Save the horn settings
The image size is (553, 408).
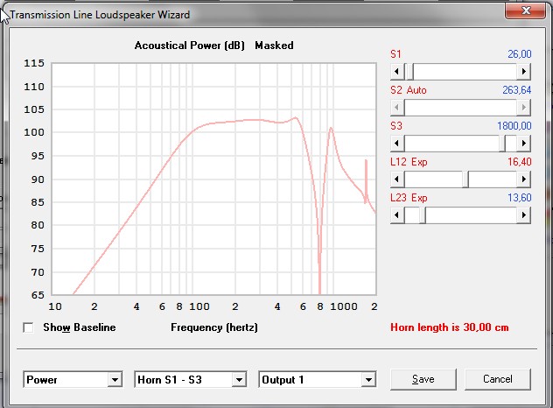coord(423,379)
